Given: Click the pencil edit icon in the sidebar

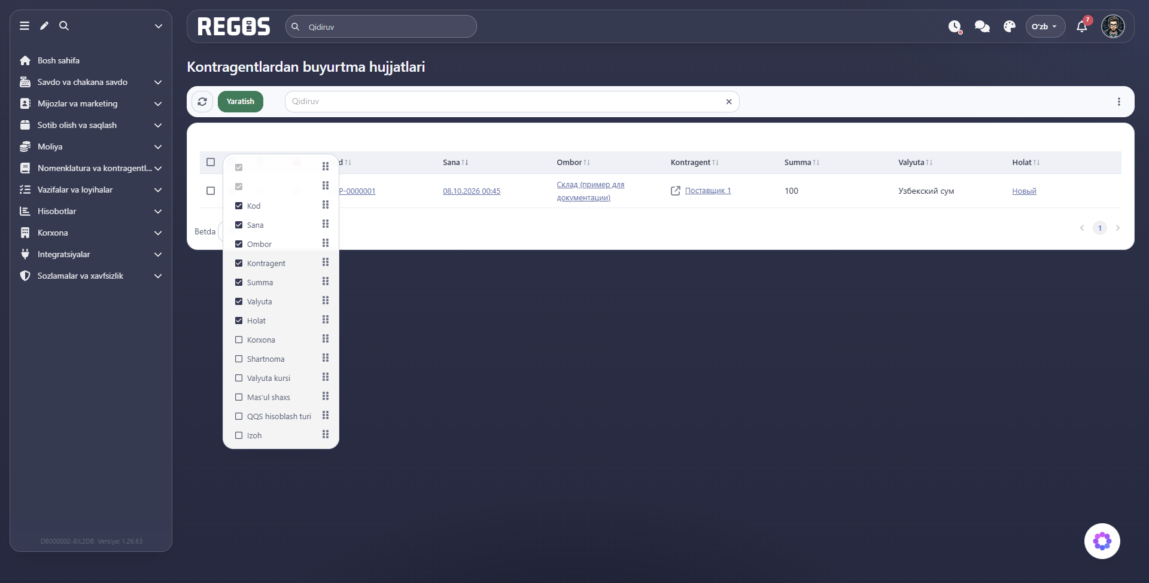Looking at the screenshot, I should coord(44,26).
